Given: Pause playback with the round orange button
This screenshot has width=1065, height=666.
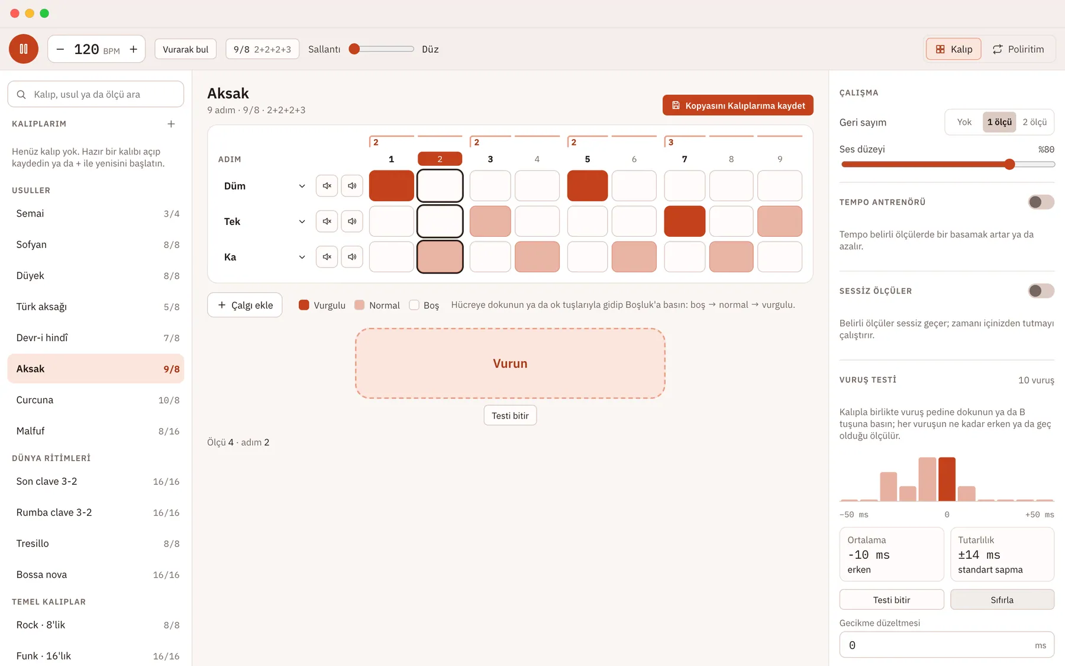Looking at the screenshot, I should pyautogui.click(x=24, y=49).
